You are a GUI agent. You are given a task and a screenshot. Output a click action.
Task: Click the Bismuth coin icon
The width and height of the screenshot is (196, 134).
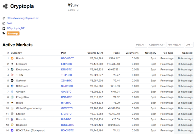pyautogui.click(x=12, y=119)
